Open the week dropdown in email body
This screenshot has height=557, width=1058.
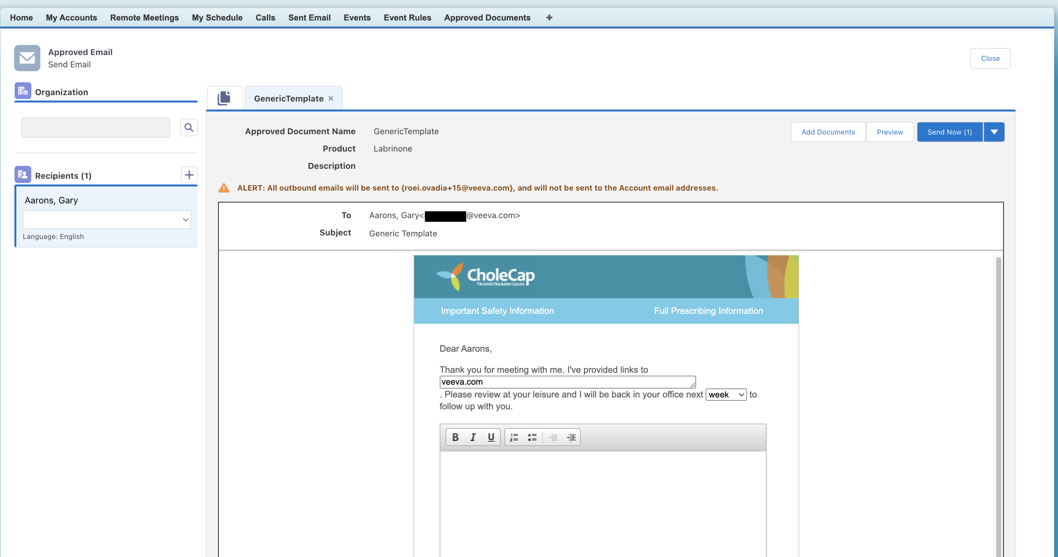click(x=726, y=395)
